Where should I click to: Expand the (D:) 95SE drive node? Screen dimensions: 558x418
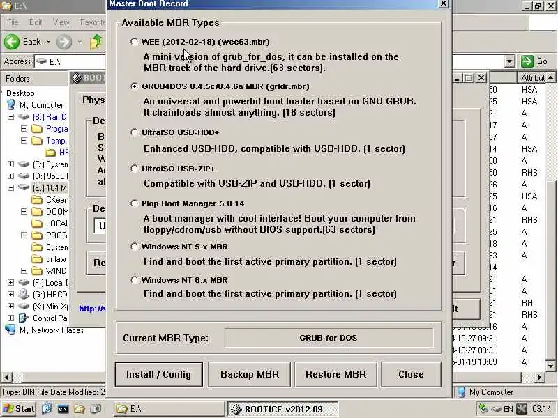(x=10, y=176)
